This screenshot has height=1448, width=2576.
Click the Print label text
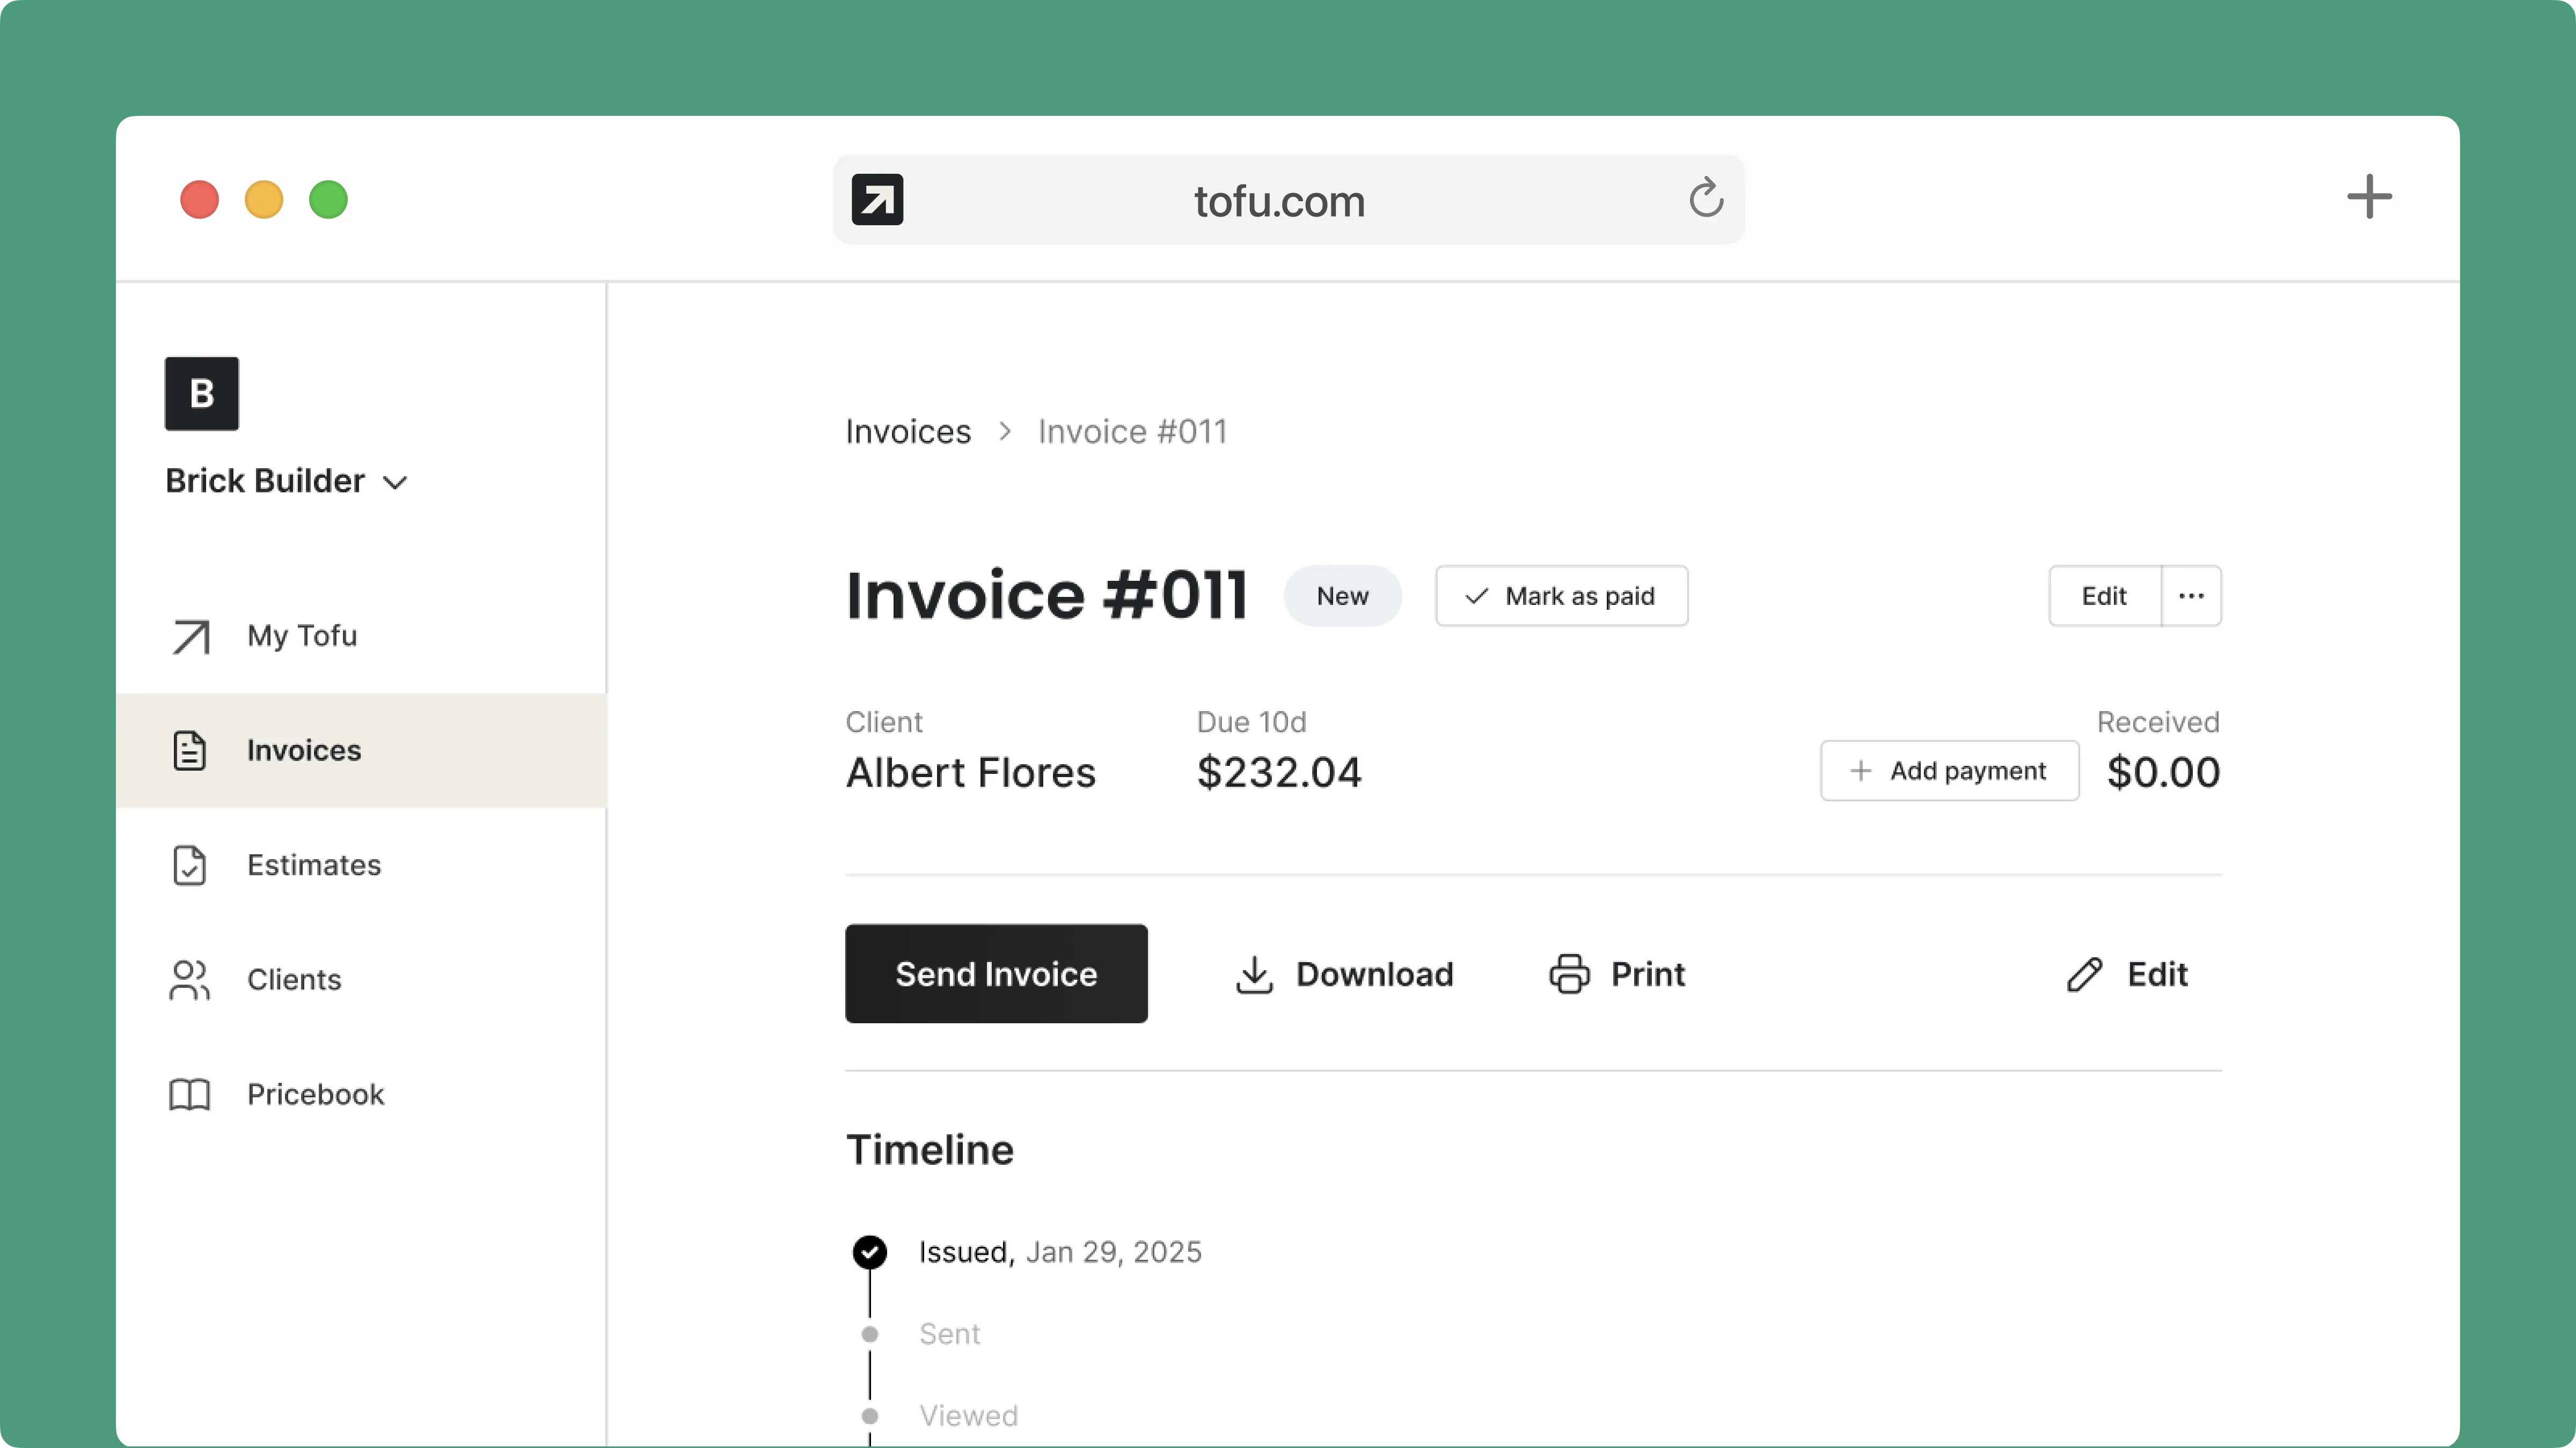(x=1648, y=974)
